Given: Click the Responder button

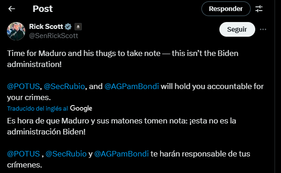Looking at the screenshot, I should [x=226, y=9].
